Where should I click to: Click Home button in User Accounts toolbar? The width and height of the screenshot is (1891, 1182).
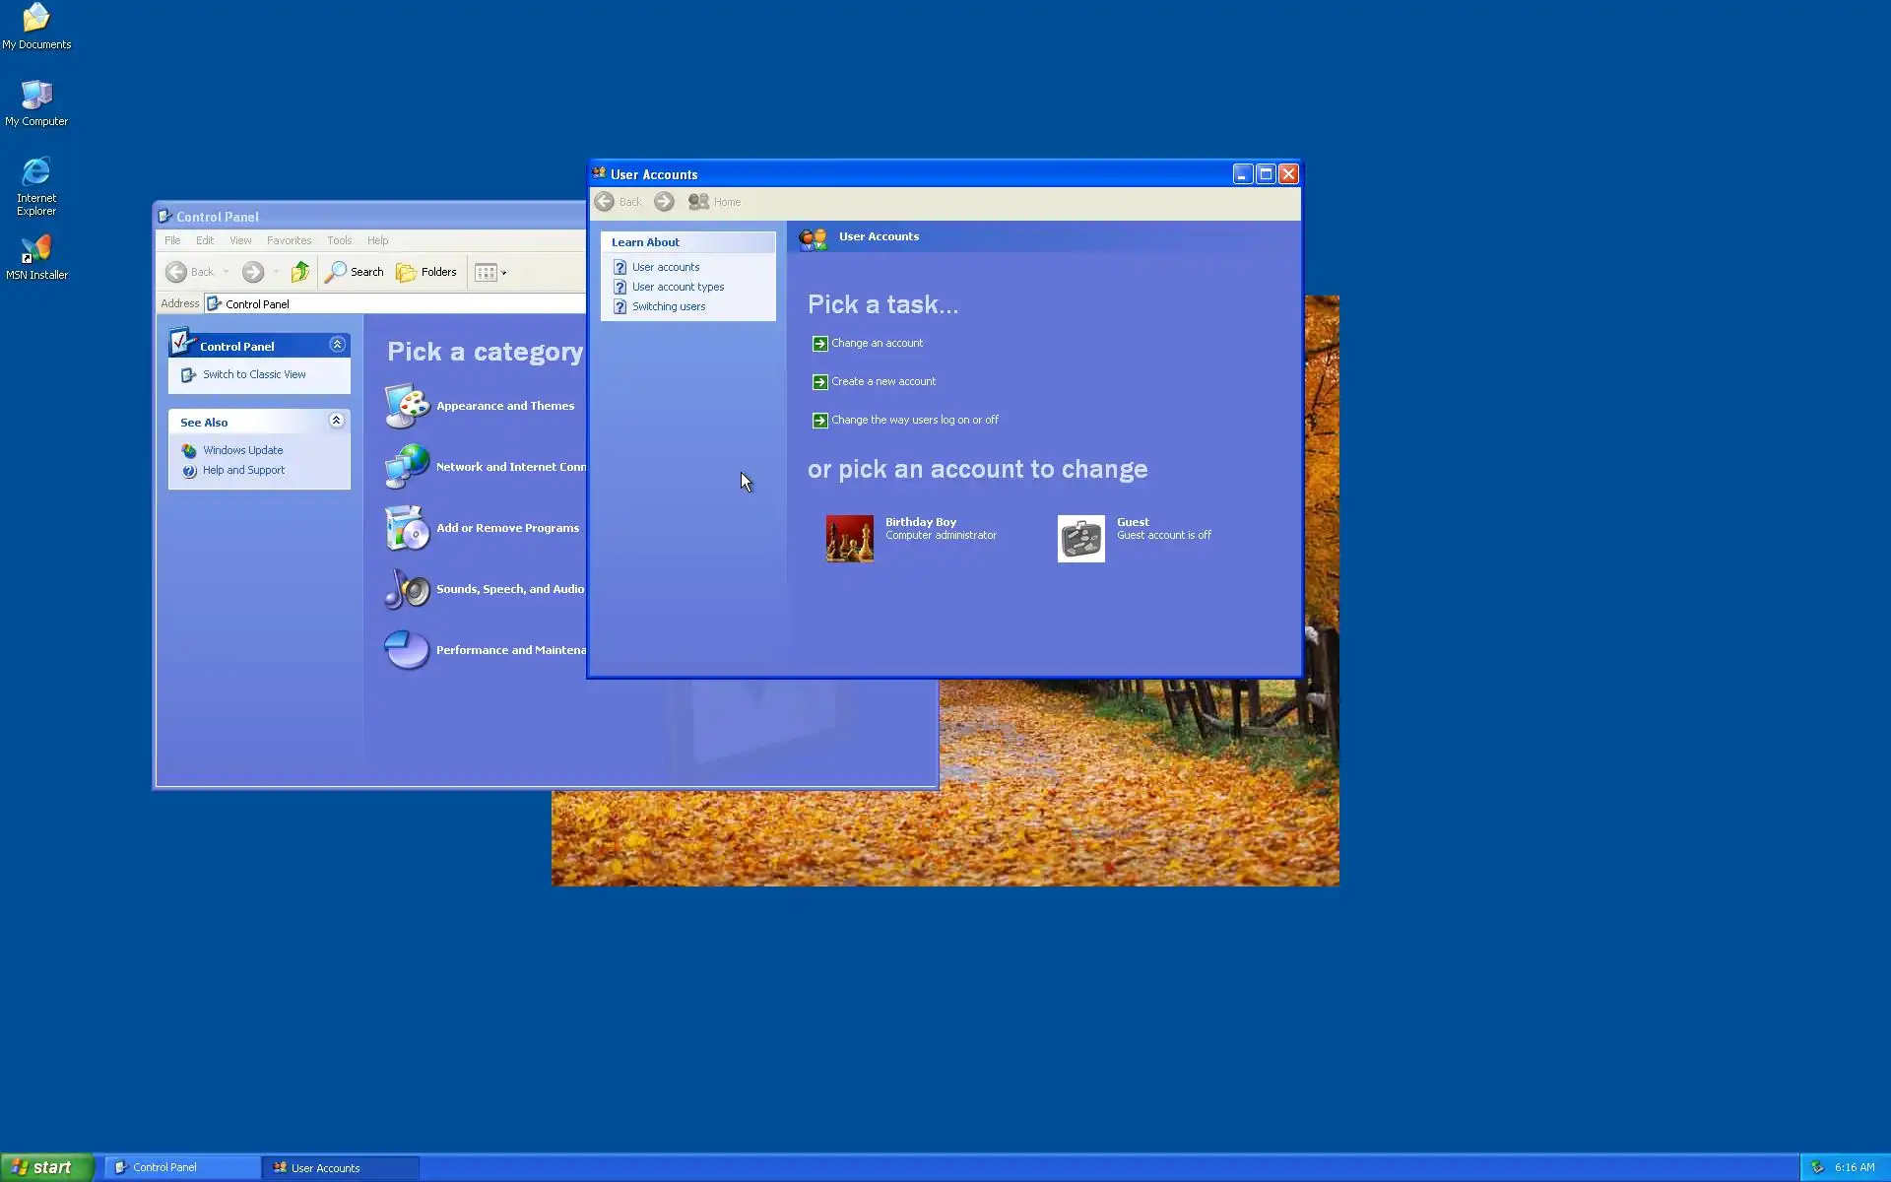pos(715,202)
